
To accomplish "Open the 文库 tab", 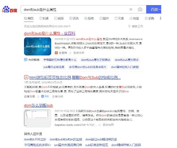I will pos(119,18).
